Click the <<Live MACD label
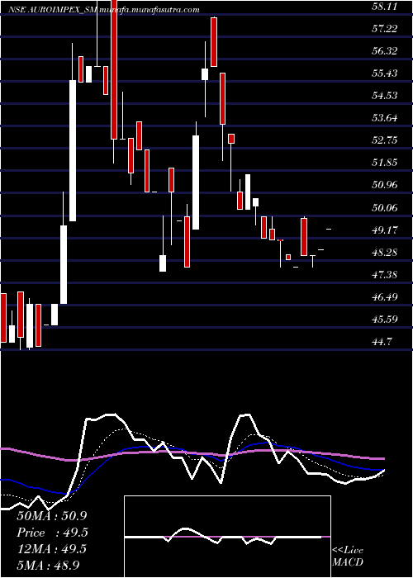The width and height of the screenshot is (413, 578). point(348,557)
